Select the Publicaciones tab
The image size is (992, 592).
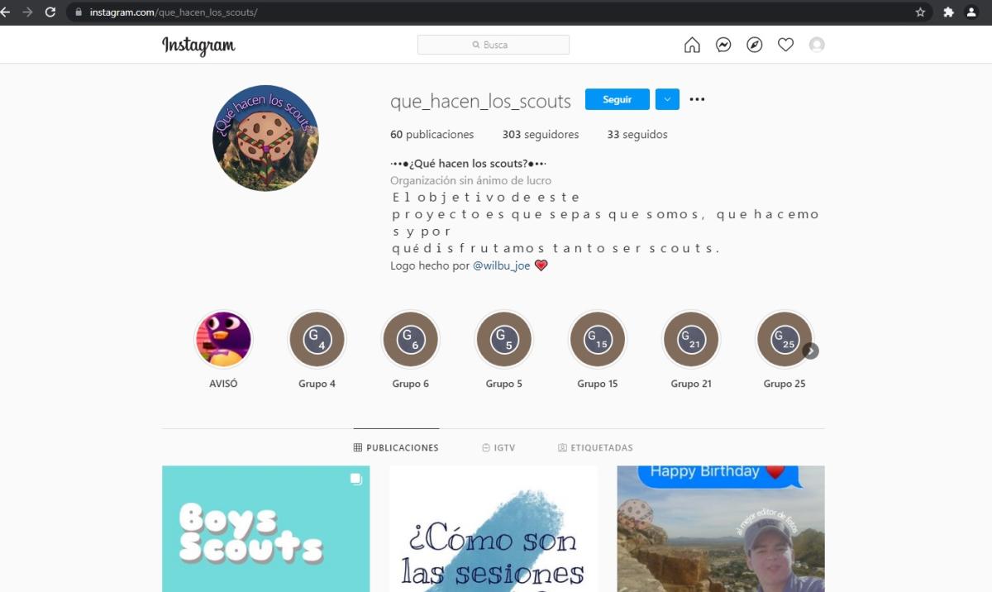click(x=396, y=447)
